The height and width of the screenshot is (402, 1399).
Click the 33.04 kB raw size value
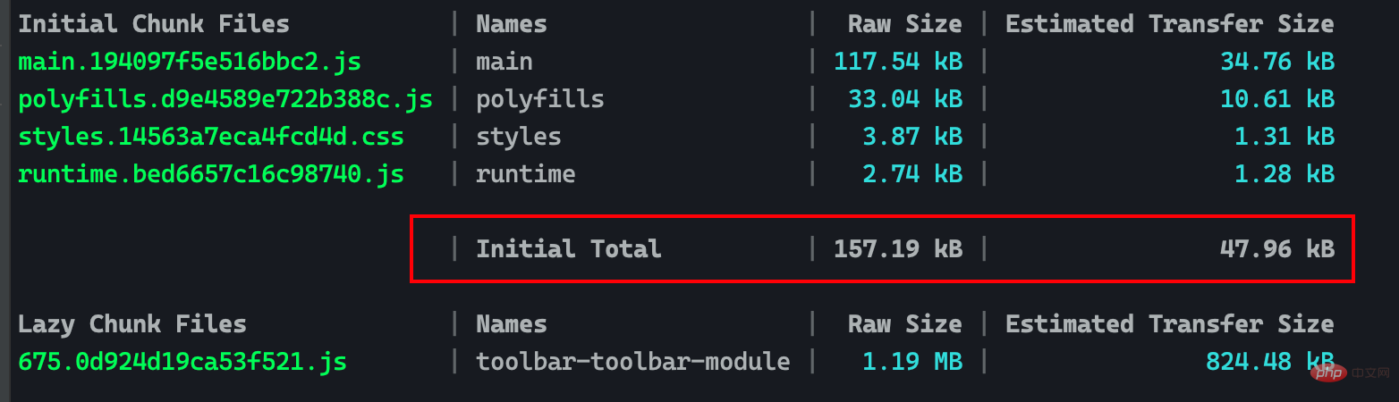[905, 99]
